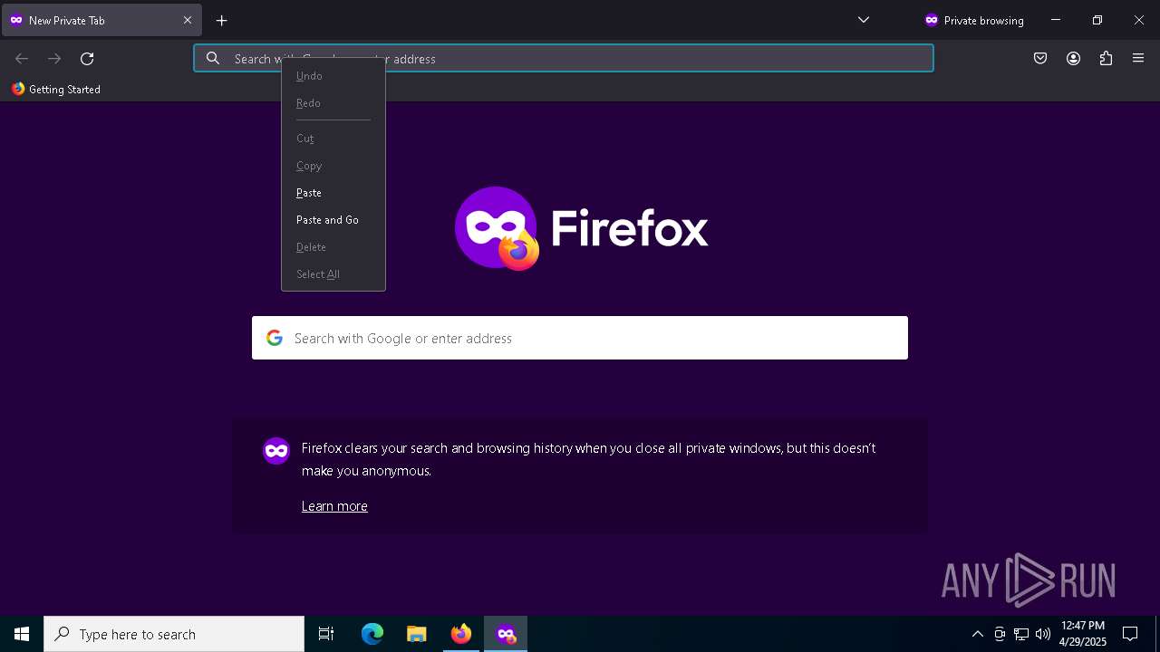Open the notification center icon
This screenshot has width=1160, height=652.
[x=1130, y=634]
